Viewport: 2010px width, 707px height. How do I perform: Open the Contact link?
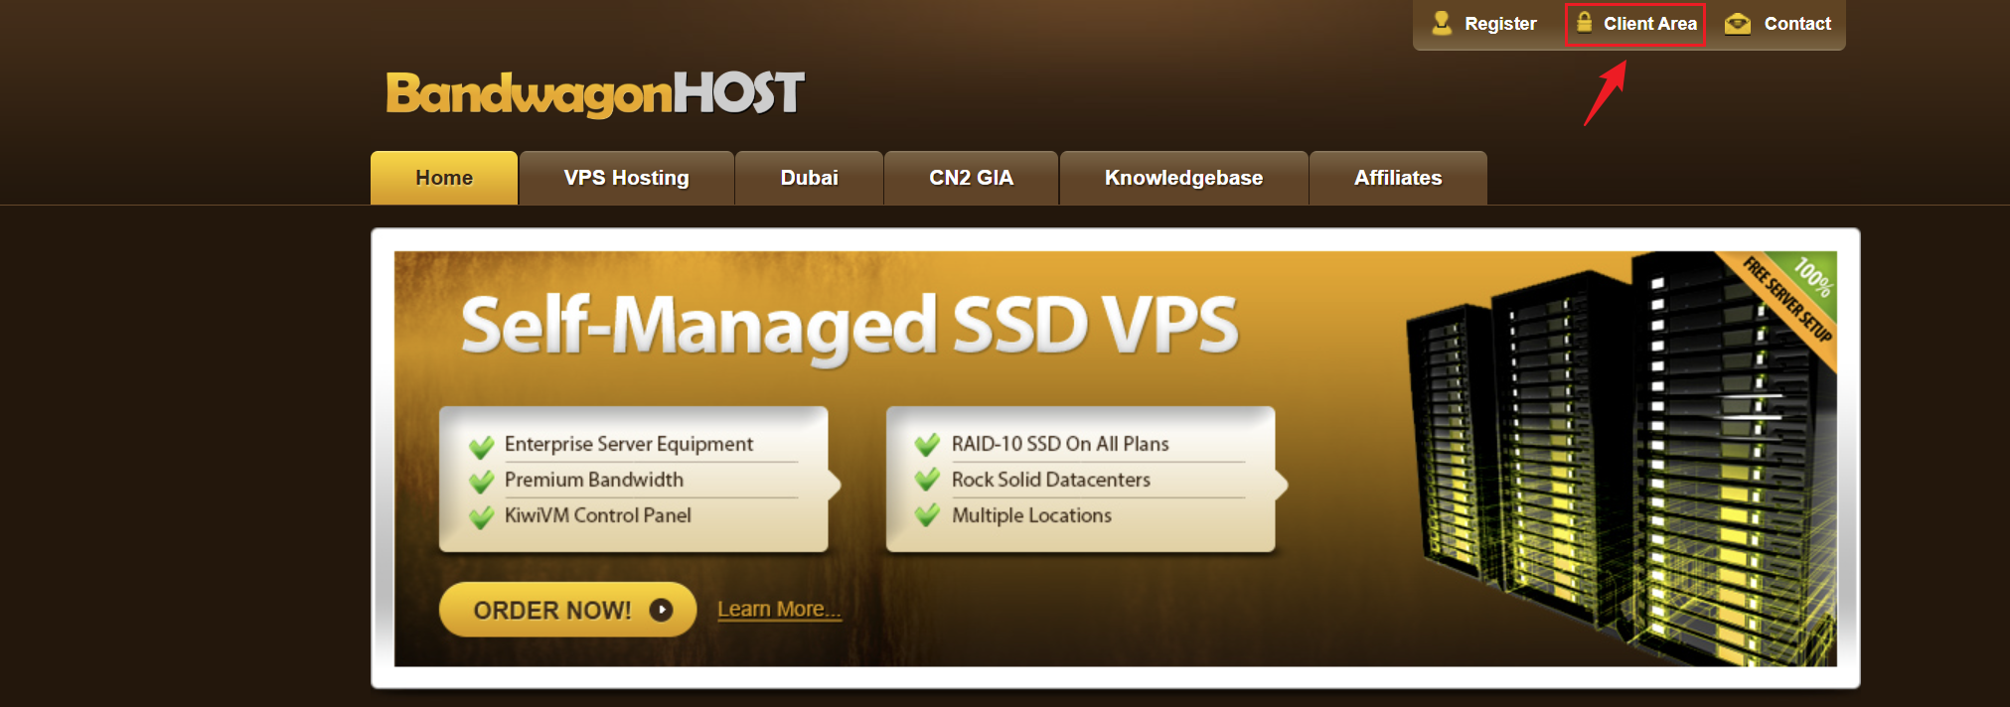point(1796,24)
